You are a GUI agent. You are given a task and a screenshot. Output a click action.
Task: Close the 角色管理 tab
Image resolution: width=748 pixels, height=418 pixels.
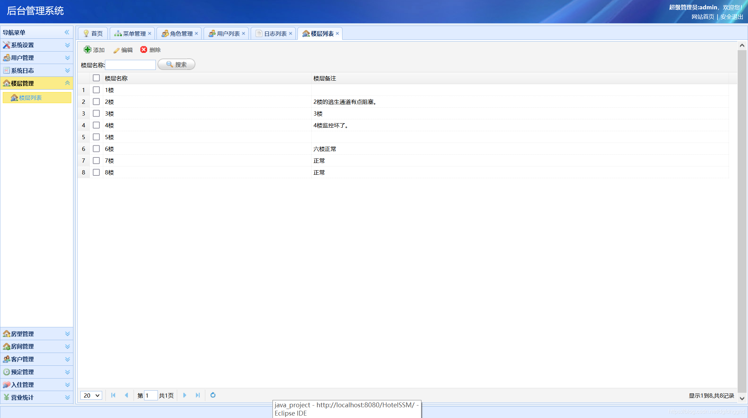pos(196,33)
